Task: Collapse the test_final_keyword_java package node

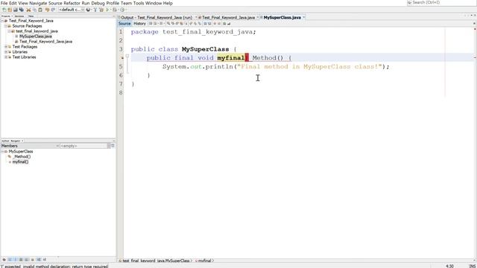Action: point(10,31)
